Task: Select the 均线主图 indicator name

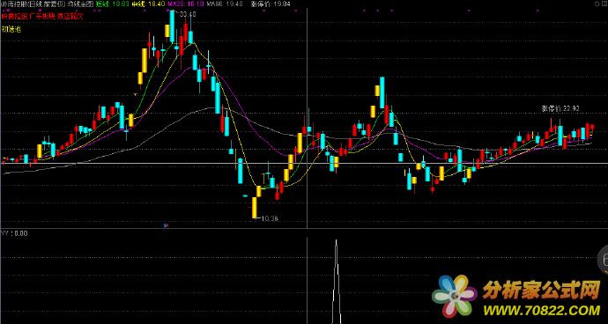Action: click(x=80, y=4)
